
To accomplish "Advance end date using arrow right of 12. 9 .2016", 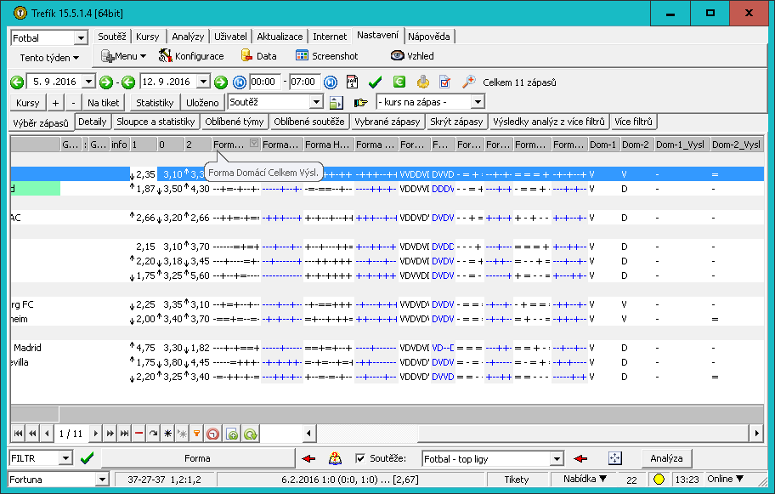I will point(220,82).
